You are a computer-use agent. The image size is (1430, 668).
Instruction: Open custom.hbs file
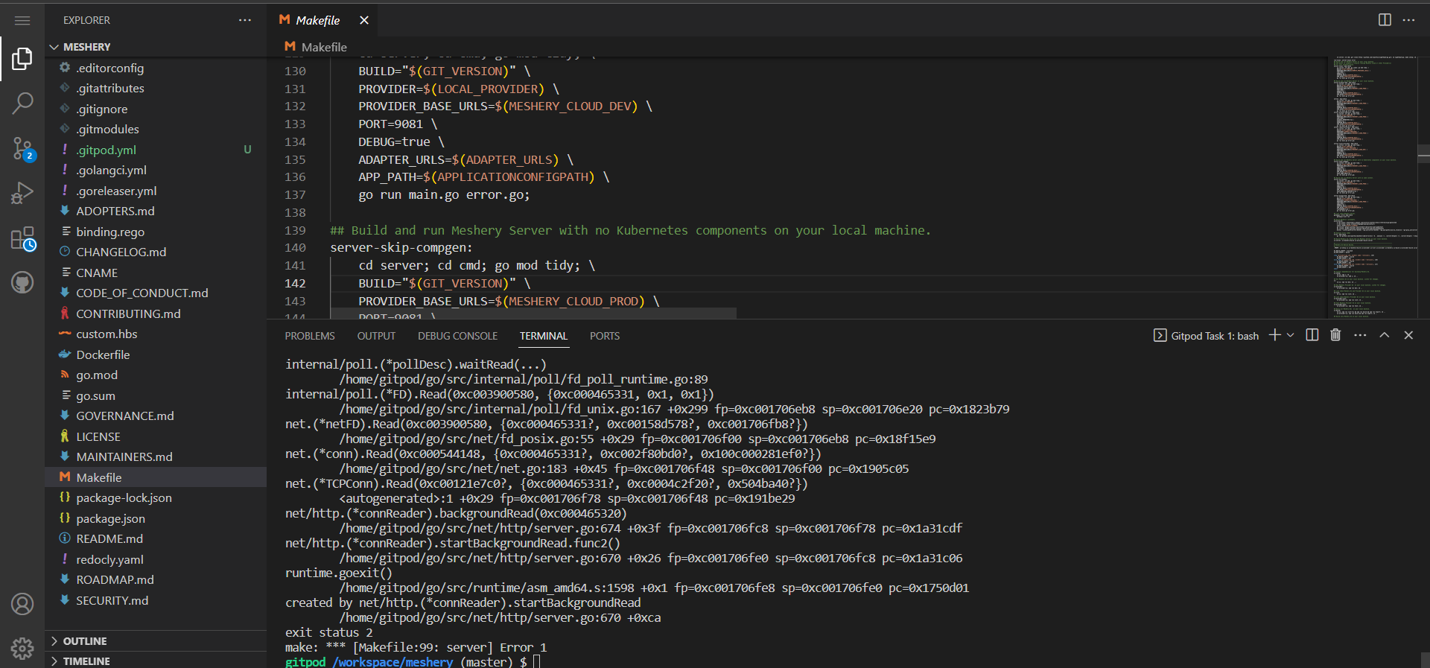point(156,334)
